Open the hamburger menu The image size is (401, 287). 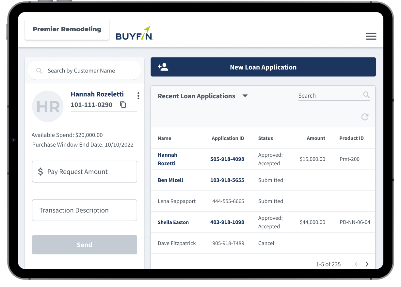click(371, 36)
